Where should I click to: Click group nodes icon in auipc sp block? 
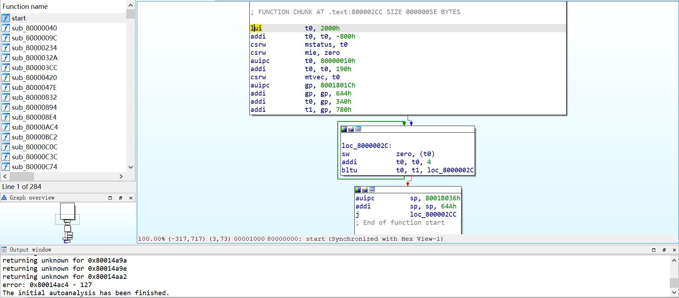tap(372, 190)
